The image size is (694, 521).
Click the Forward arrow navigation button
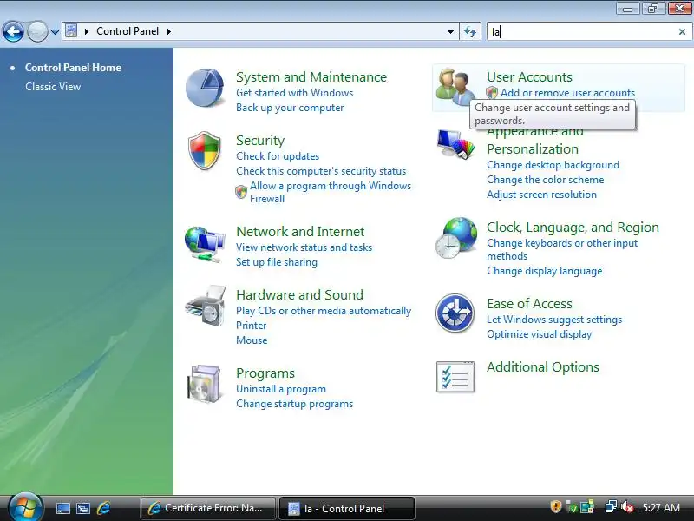pos(37,31)
